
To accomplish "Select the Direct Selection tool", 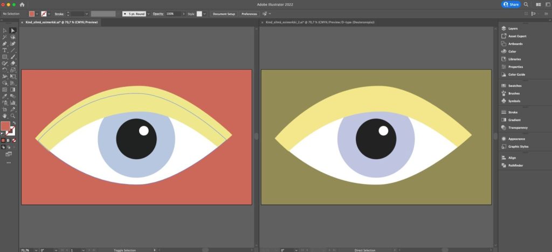I will 13,30.
